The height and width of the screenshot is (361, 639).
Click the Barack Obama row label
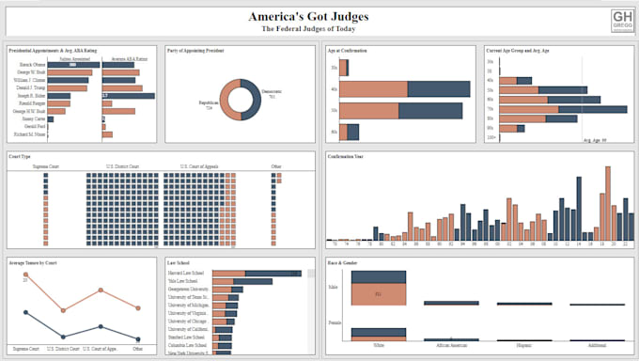click(x=32, y=65)
